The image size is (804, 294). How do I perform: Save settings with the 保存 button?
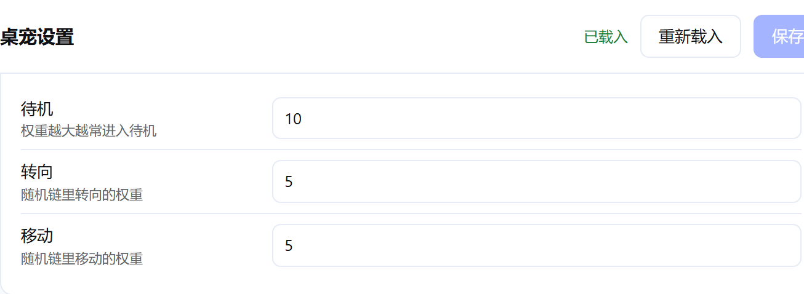[x=779, y=36]
